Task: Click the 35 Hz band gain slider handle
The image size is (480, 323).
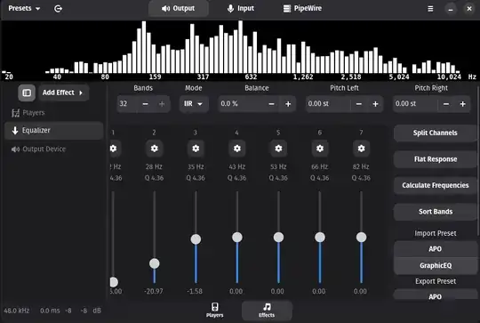Action: [196, 239]
